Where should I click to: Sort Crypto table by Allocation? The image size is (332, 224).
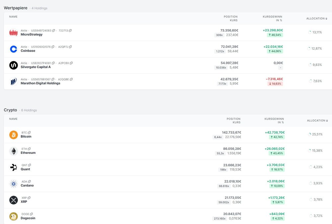[317, 120]
